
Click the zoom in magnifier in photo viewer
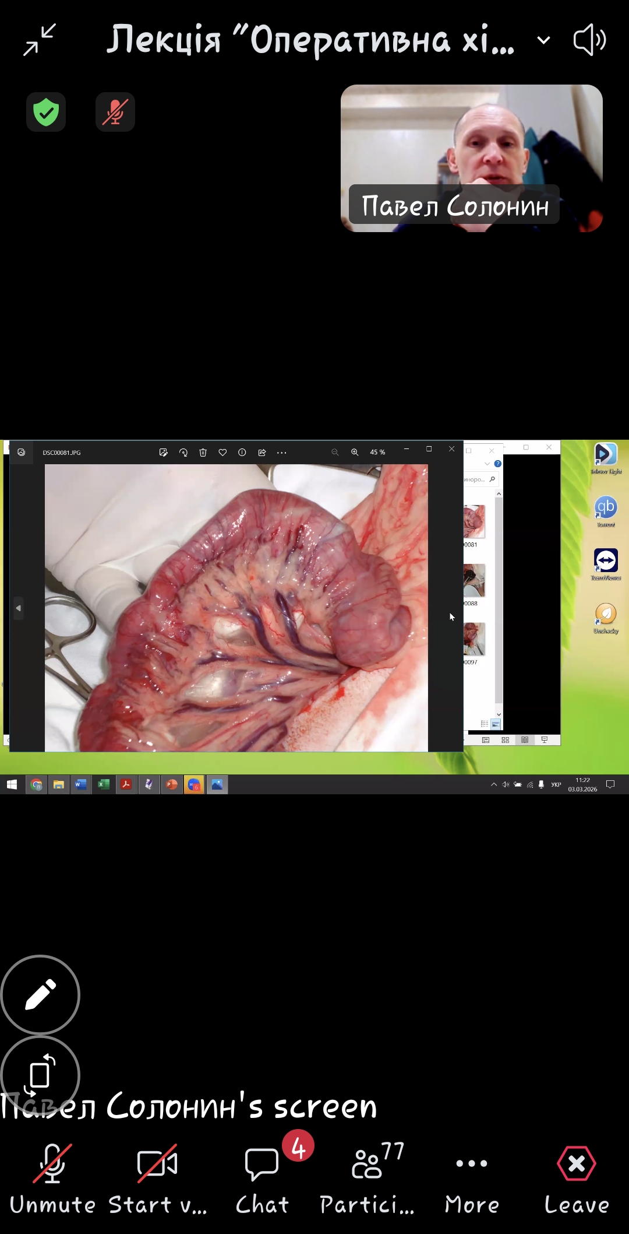point(355,453)
